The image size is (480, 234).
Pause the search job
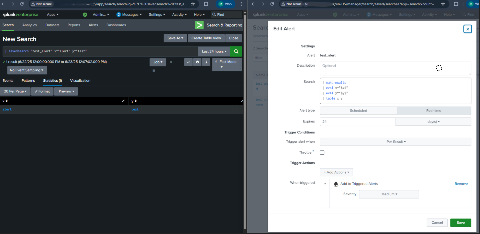[x=171, y=62]
